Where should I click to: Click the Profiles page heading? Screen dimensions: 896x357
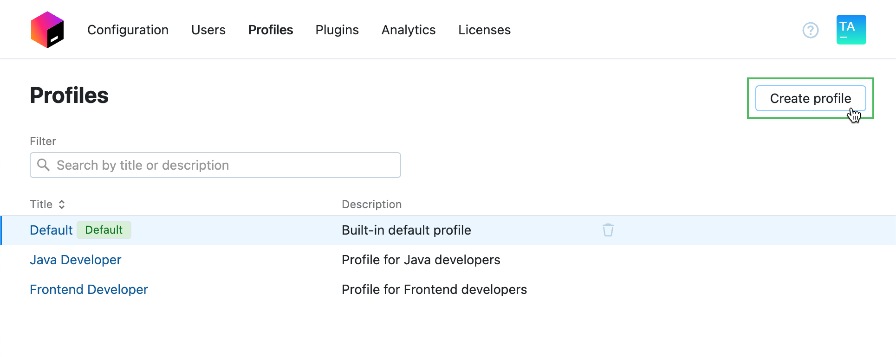(x=69, y=96)
